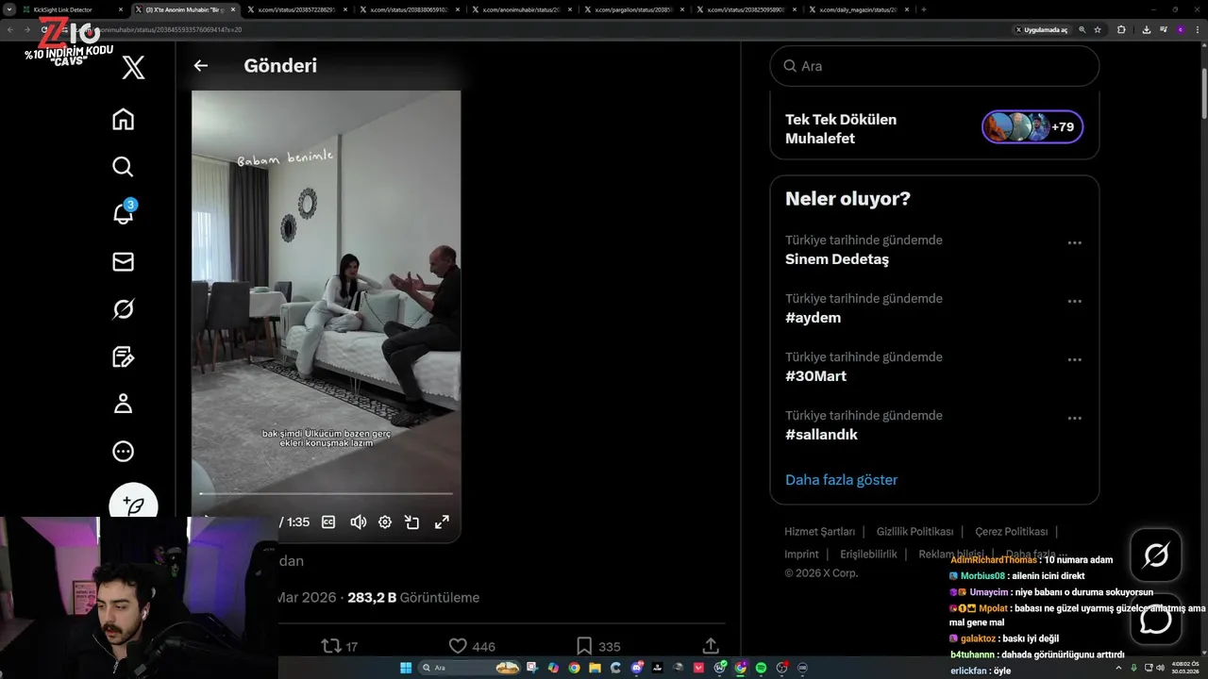
Task: Open the browser tab search dropdown
Action: point(8,9)
